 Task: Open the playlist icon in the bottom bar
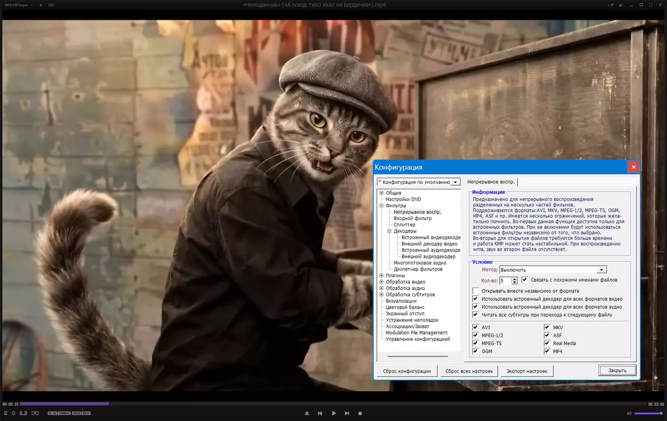click(x=5, y=413)
